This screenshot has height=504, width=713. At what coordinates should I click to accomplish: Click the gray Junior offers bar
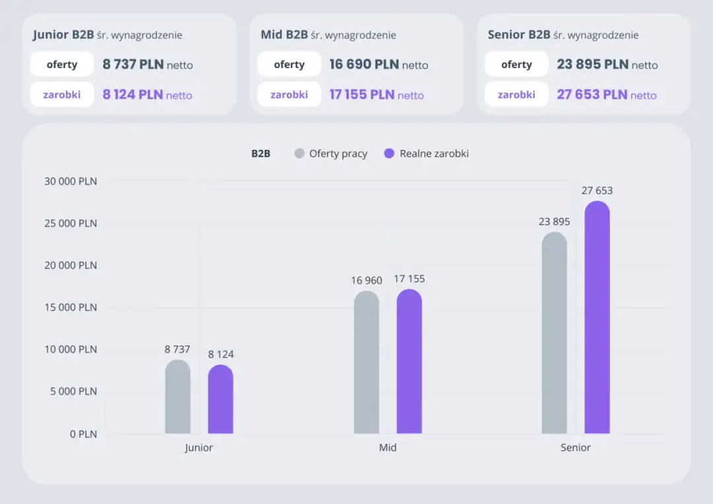point(178,396)
